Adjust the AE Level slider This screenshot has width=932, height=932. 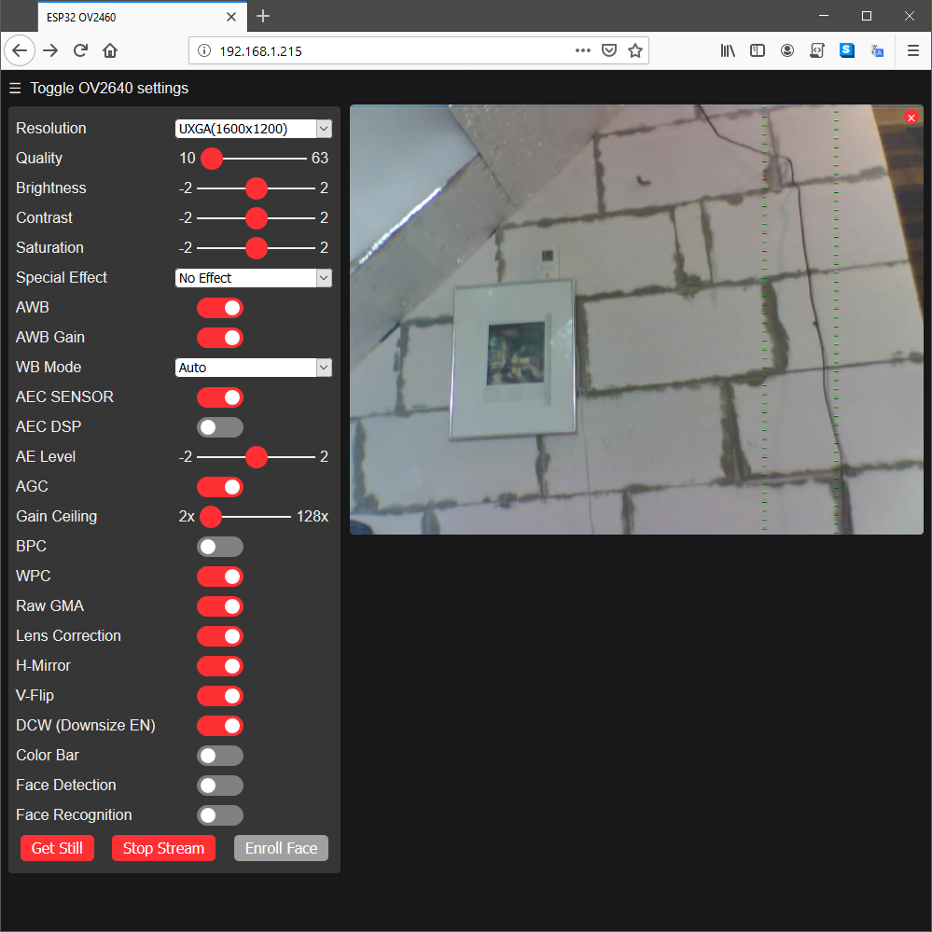256,457
